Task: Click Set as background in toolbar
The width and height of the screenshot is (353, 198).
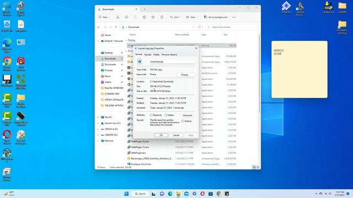Action: (x=216, y=17)
